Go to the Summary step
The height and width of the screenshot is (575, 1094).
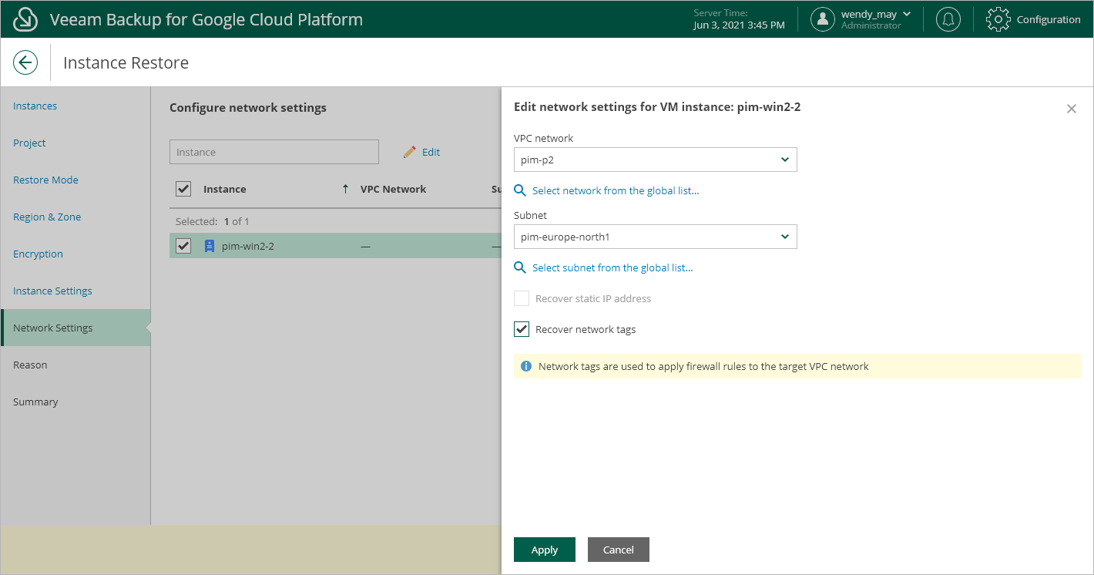pyautogui.click(x=35, y=402)
